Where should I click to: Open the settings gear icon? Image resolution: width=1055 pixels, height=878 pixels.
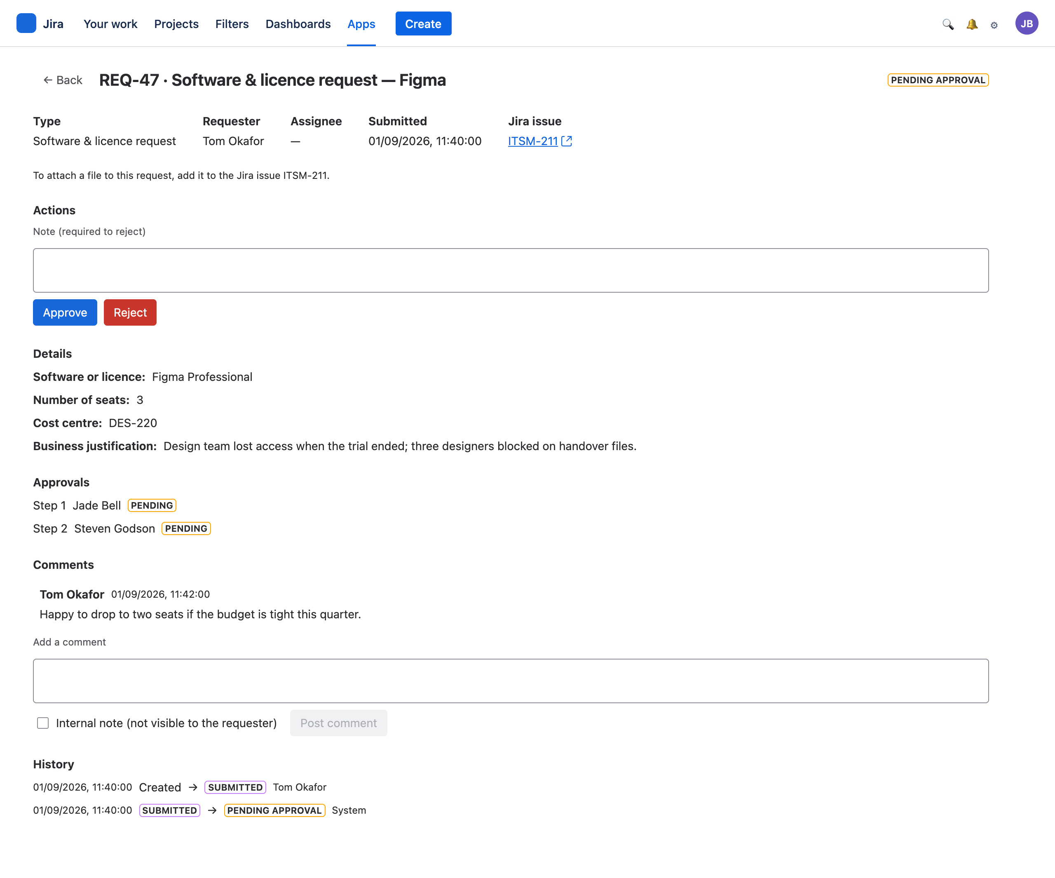[994, 25]
